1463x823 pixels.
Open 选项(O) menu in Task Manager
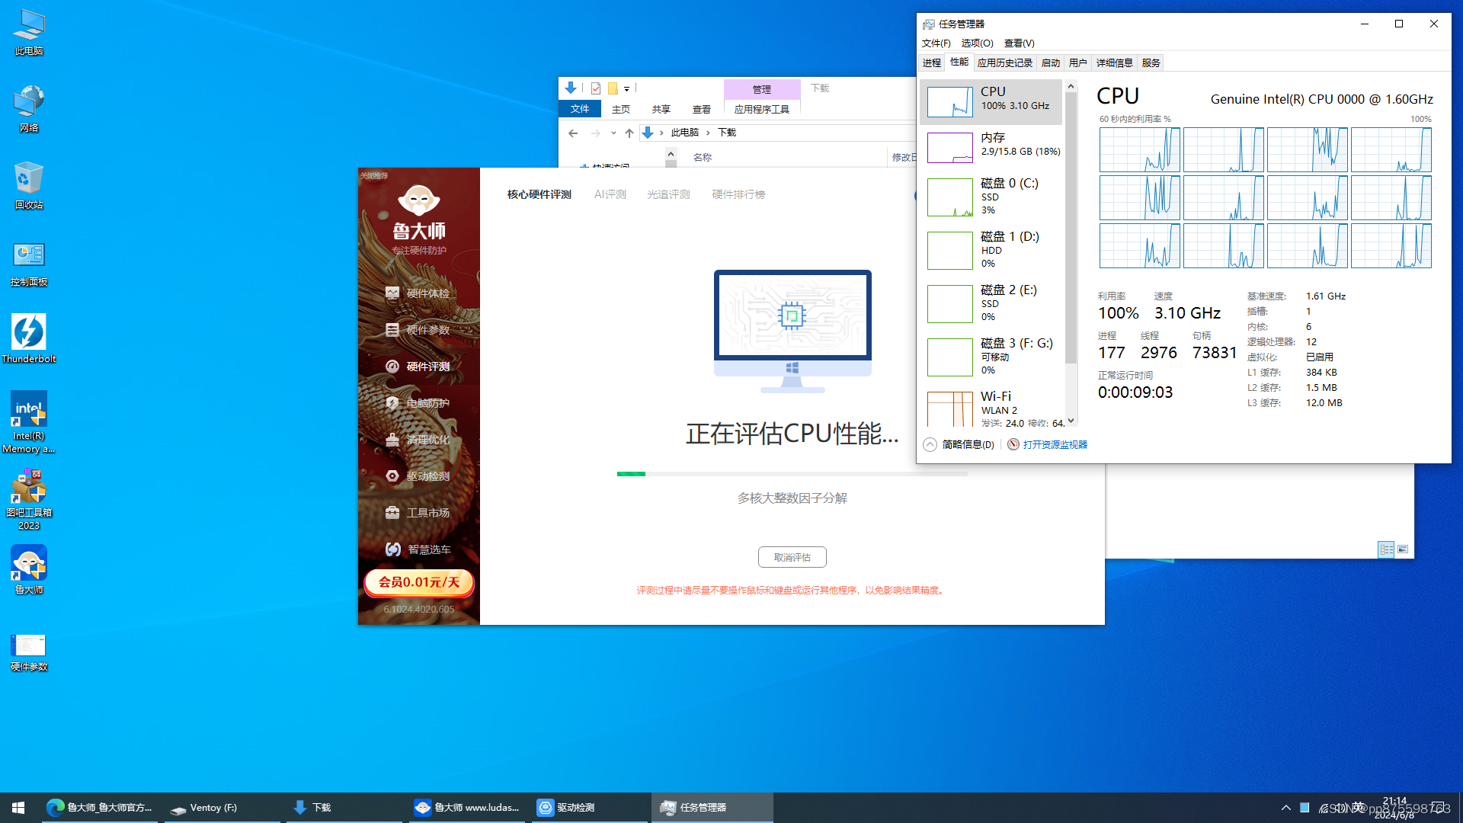point(977,43)
